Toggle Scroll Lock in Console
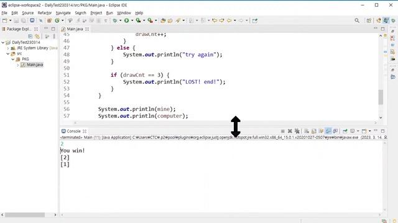Viewport: 398px width, 223px height. coord(314,131)
